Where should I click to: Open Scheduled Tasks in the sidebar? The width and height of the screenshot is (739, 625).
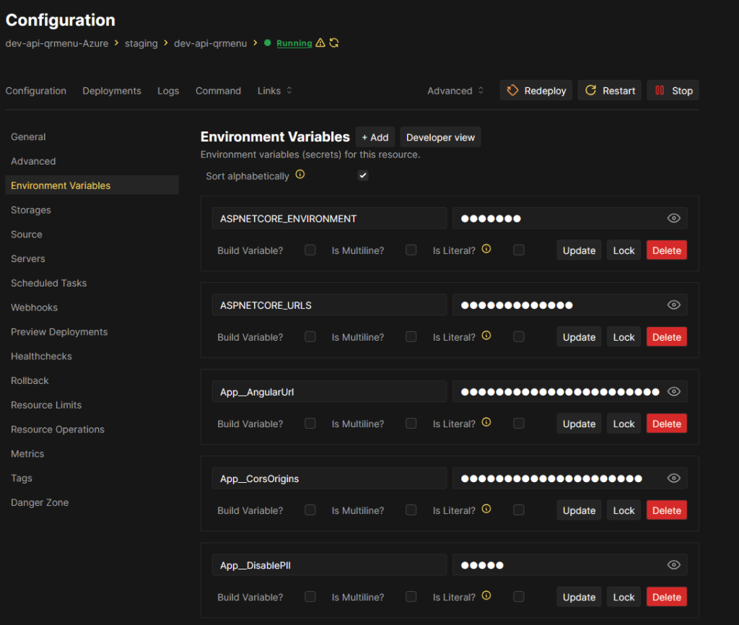(x=48, y=283)
